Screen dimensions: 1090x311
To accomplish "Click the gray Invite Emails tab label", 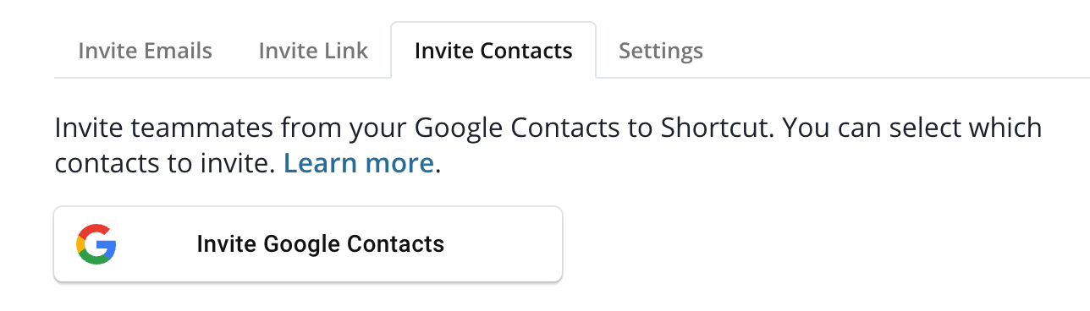I will 145,51.
